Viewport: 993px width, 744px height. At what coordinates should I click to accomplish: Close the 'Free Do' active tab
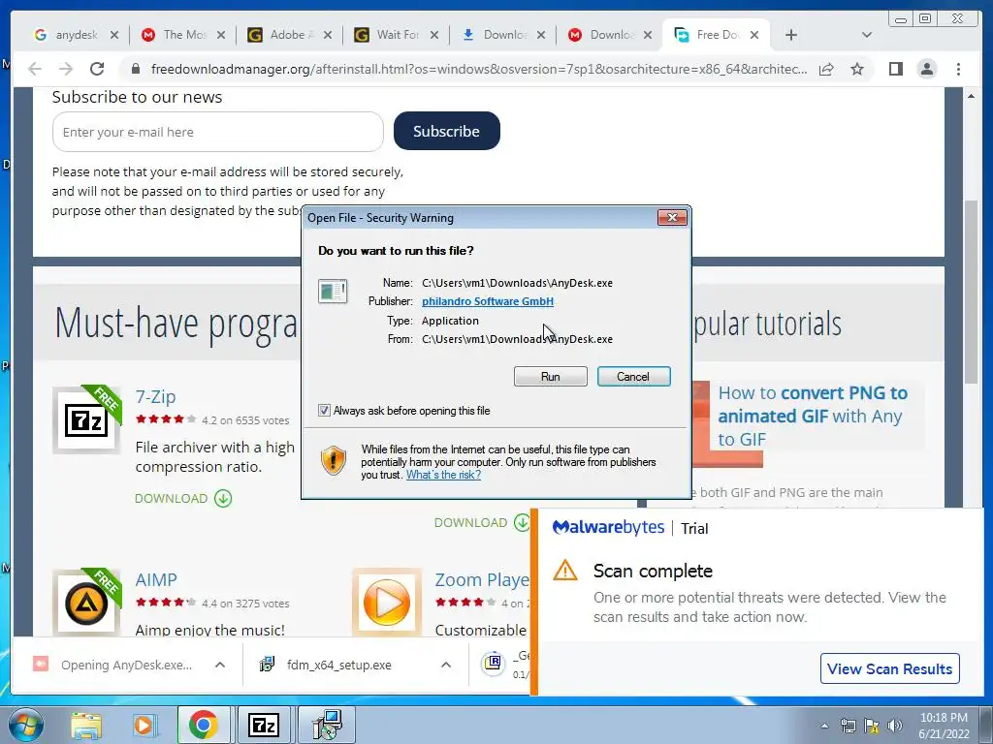[754, 35]
